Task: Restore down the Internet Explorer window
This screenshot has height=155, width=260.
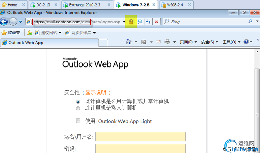Action: pyautogui.click(x=244, y=13)
